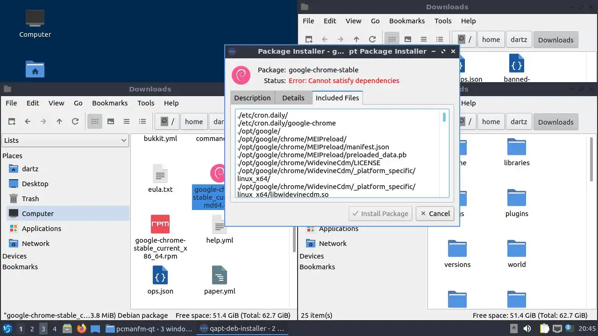Enable icon view in topmost Downloads window
This screenshot has height=336, width=598.
392,40
